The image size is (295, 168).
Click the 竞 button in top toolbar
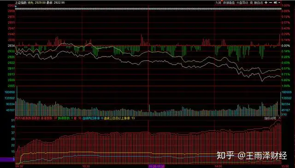coord(251,3)
